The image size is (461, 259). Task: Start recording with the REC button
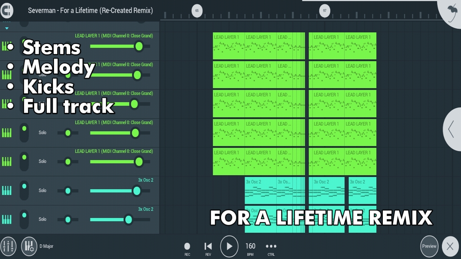187,248
